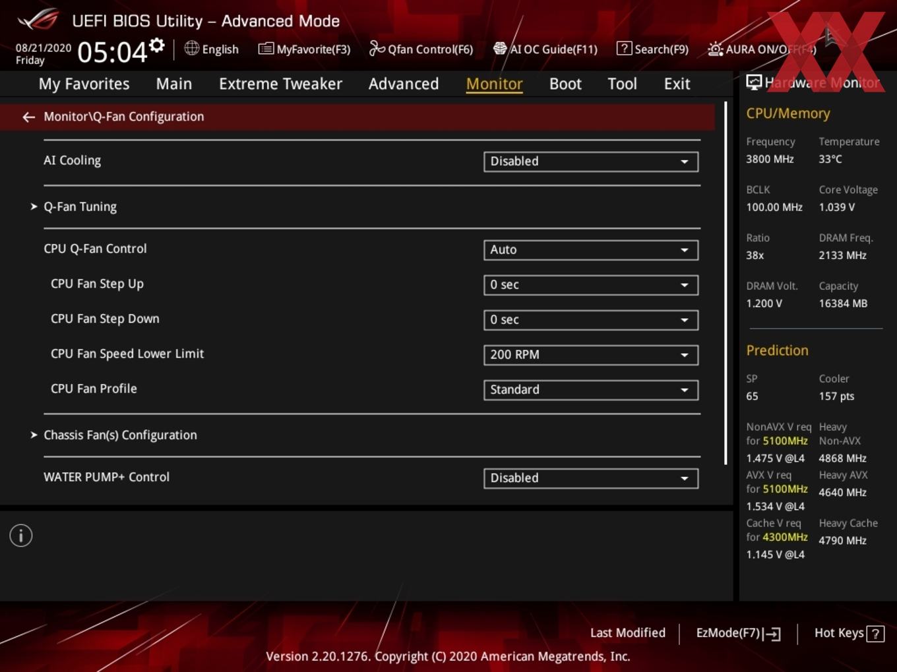Image resolution: width=897 pixels, height=672 pixels.
Task: Switch to the Extreme Tweaker tab
Action: (280, 84)
